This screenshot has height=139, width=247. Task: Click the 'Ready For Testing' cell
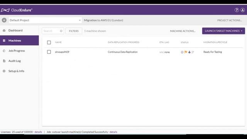coord(213,52)
